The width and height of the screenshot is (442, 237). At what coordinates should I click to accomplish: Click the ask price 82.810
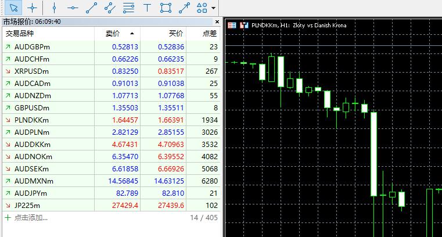tap(173, 193)
